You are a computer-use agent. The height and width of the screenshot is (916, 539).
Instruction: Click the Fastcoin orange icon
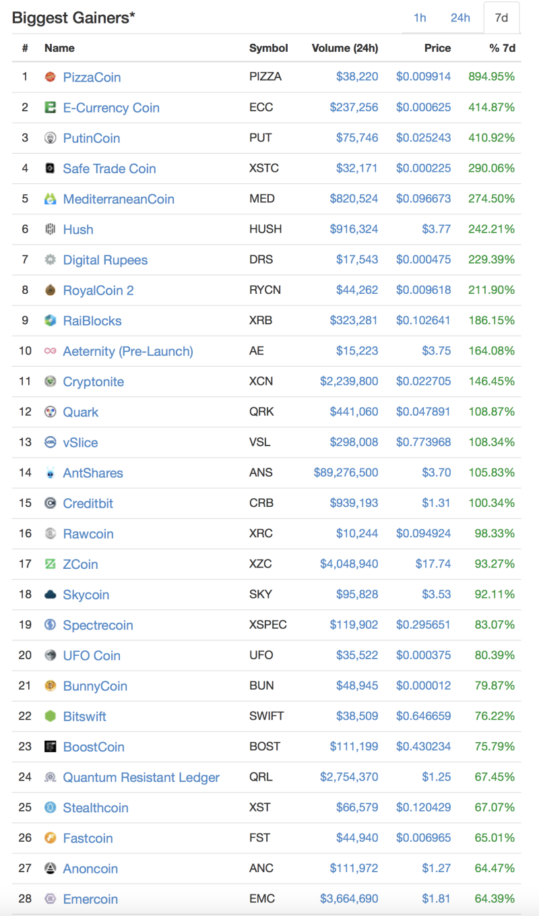(x=50, y=838)
